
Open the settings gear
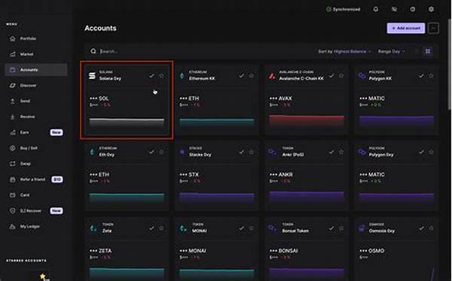click(x=431, y=9)
